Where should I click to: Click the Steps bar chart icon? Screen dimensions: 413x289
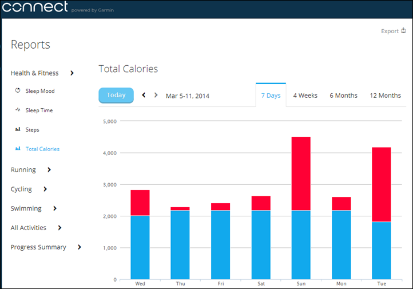(x=18, y=130)
